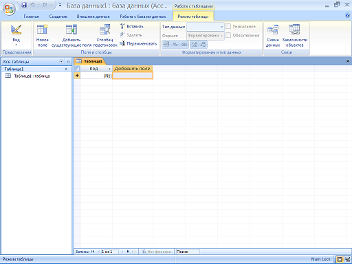The image size is (352, 264).
Task: Click the Redo arrow in quick access
Action: pyautogui.click(x=45, y=5)
